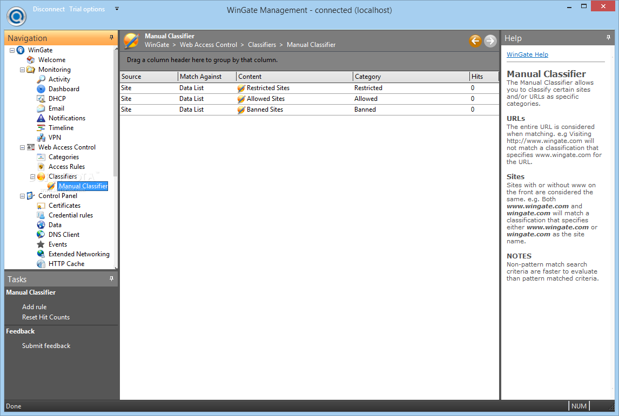Sort by the Category column header
Image resolution: width=619 pixels, height=416 pixels.
[x=412, y=77]
